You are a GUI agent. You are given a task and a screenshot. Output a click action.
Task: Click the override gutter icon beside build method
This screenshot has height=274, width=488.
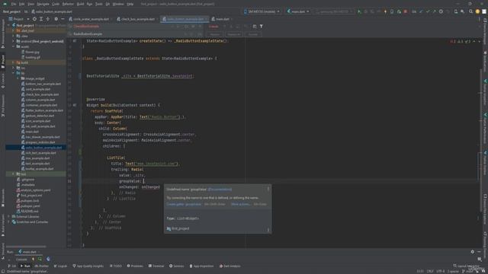click(75, 105)
